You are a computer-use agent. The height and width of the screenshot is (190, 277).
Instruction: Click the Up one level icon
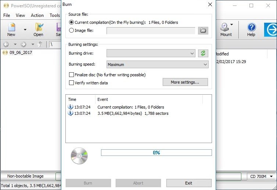click(40, 44)
